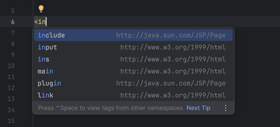The width and height of the screenshot is (280, 127).
Task: Click line number 10 in the gutter
Action: (x=11, y=66)
